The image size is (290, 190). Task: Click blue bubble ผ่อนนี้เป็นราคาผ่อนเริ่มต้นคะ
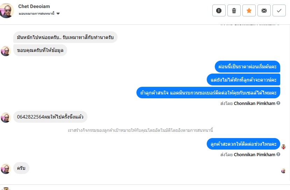pos(247,67)
